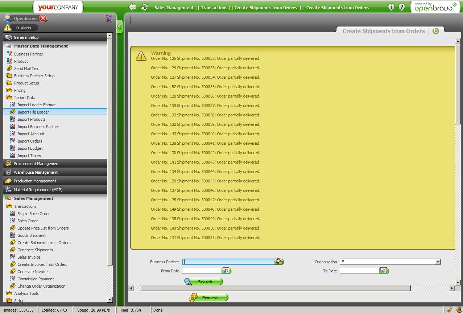Click the Business Partner input field
This screenshot has height=313, width=463.
coord(228,261)
